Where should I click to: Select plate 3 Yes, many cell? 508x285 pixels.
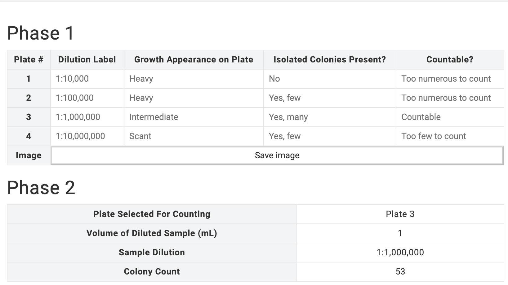tap(330, 117)
